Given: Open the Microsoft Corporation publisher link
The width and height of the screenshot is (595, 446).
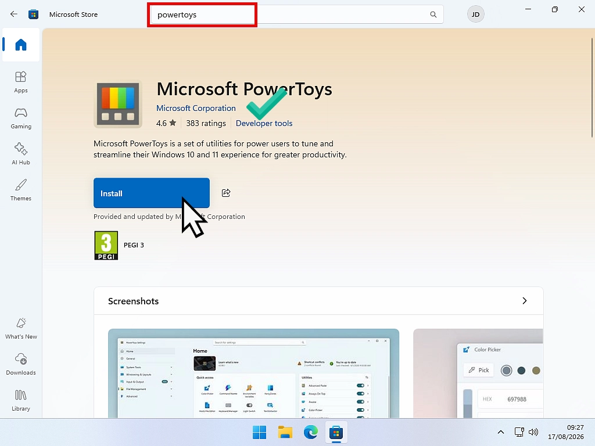Looking at the screenshot, I should pyautogui.click(x=196, y=108).
